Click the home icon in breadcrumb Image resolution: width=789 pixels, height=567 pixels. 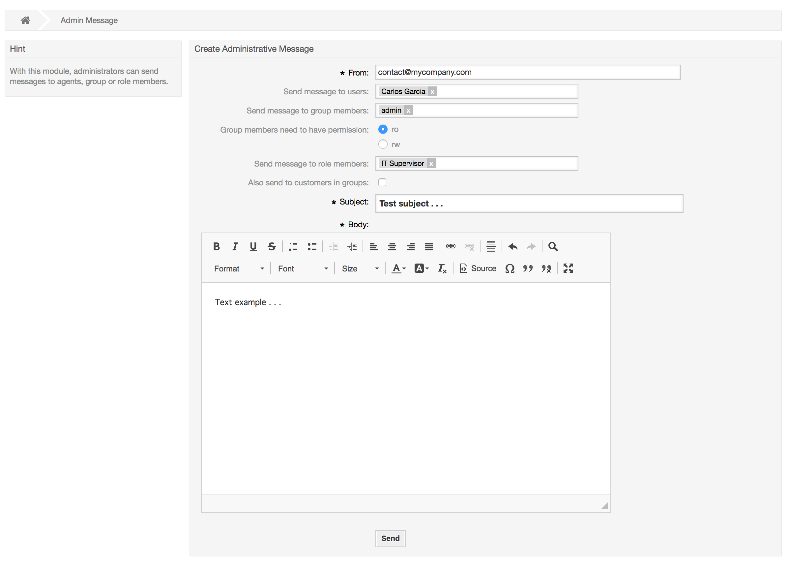(24, 20)
